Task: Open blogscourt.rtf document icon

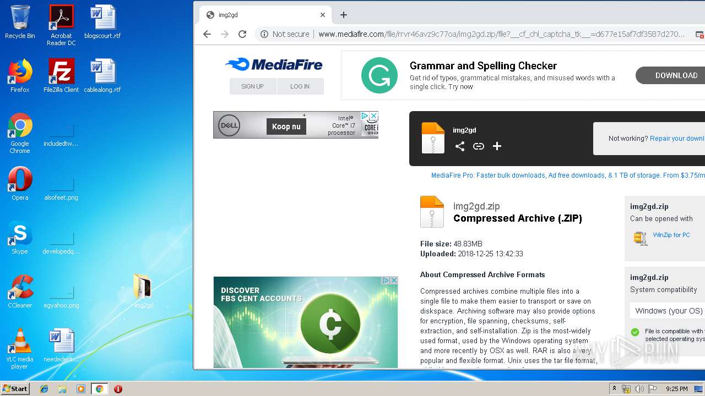Action: [102, 22]
